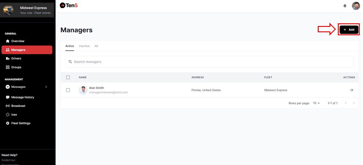Click the Search managers field
Viewport: 363px width, 165px height.
click(209, 62)
